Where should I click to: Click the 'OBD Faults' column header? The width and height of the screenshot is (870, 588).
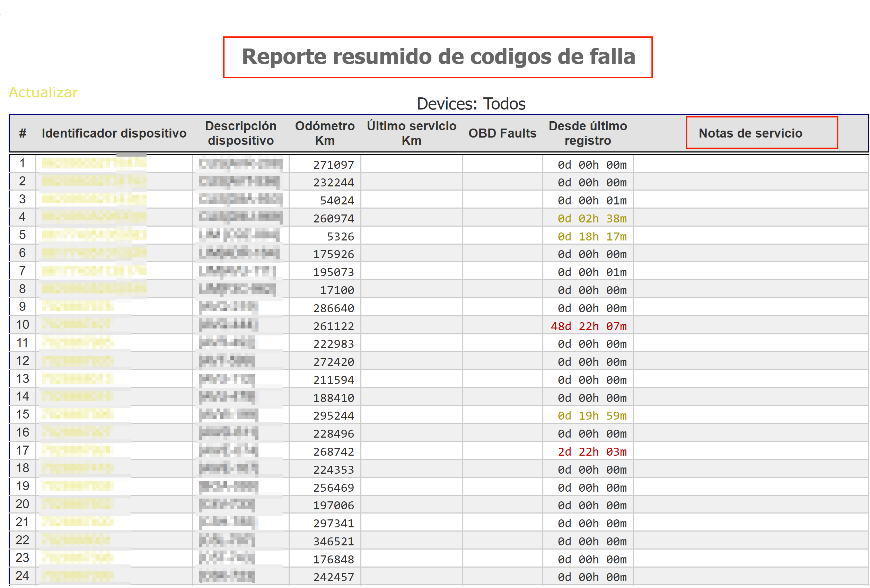pyautogui.click(x=502, y=133)
